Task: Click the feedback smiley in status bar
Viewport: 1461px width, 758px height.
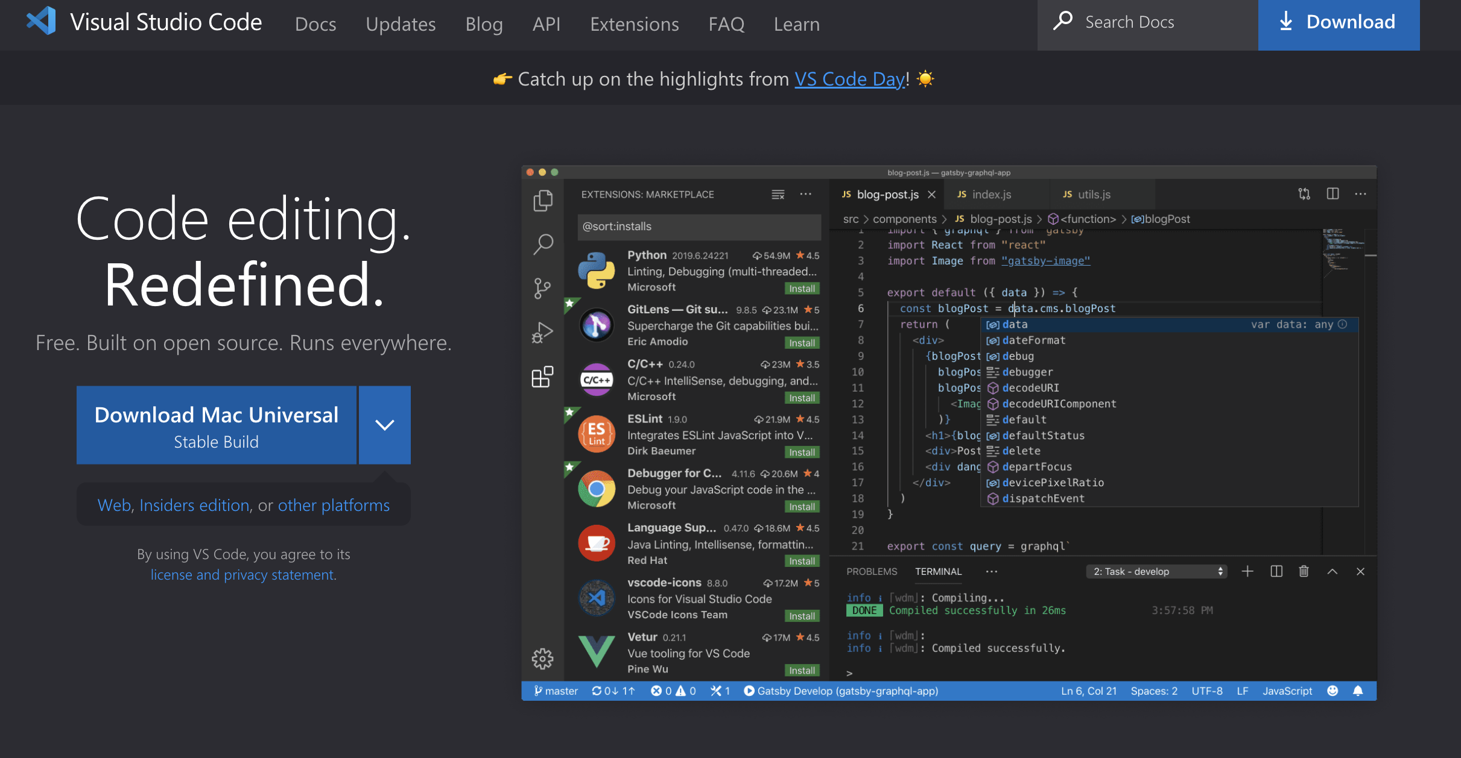Action: [1333, 691]
